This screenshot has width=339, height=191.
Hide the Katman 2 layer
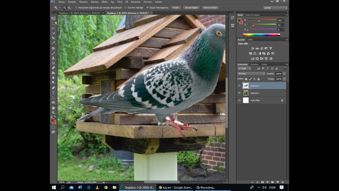pos(239,86)
